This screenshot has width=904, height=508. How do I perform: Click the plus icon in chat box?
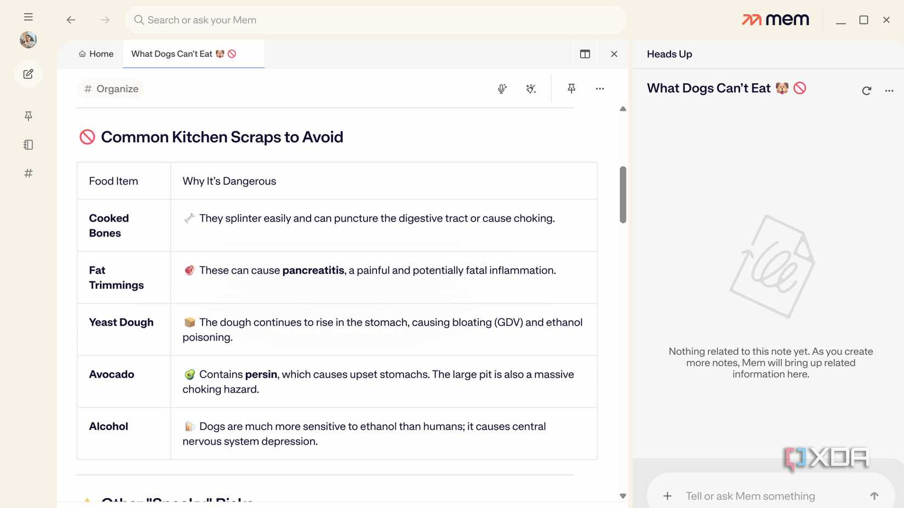[x=667, y=496]
